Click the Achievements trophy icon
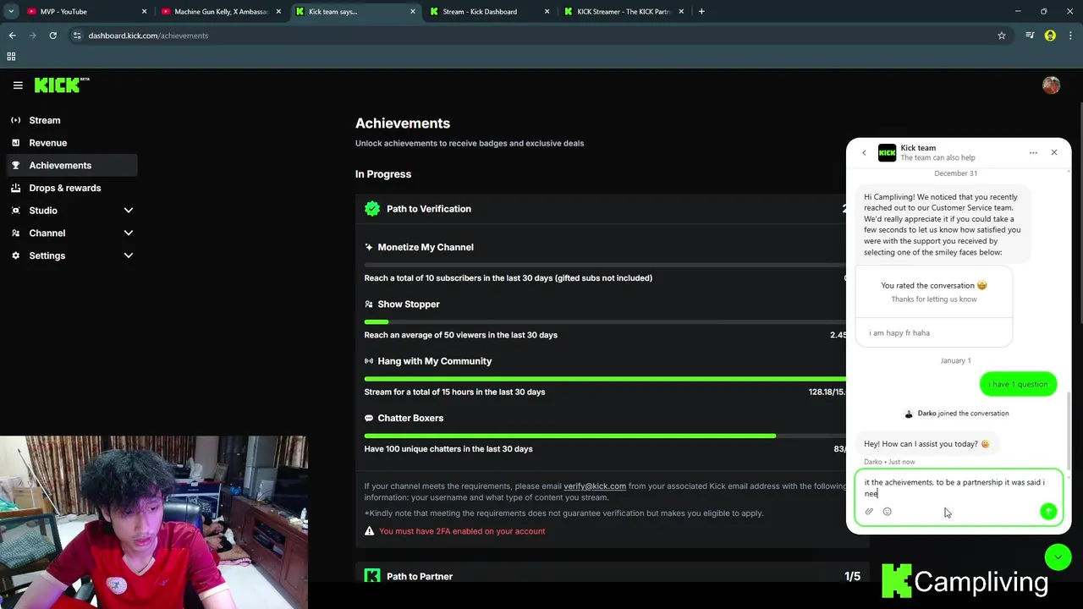Image resolution: width=1083 pixels, height=609 pixels. 15,165
